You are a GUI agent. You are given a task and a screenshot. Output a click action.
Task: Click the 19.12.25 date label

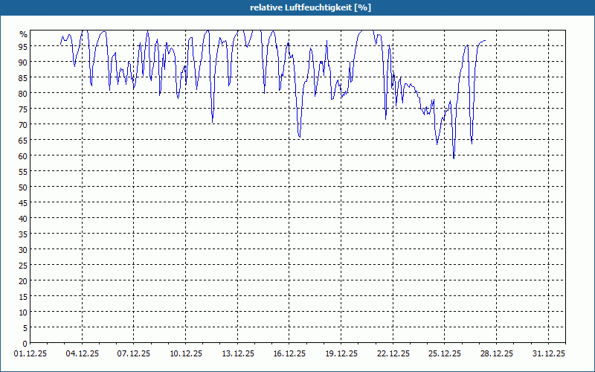pyautogui.click(x=341, y=353)
